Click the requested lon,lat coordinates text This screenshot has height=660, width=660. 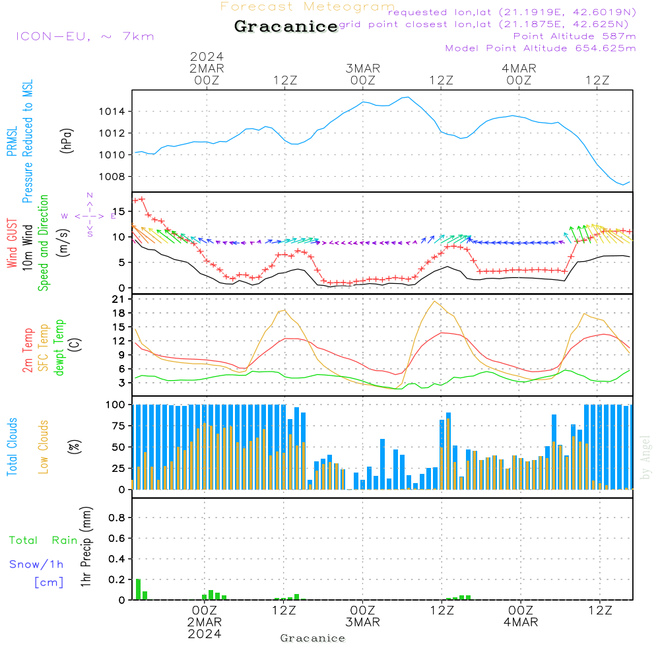tap(512, 12)
